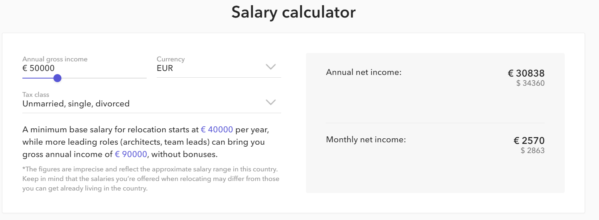Click the € 90000 gross income link
599x220 pixels.
coord(131,154)
